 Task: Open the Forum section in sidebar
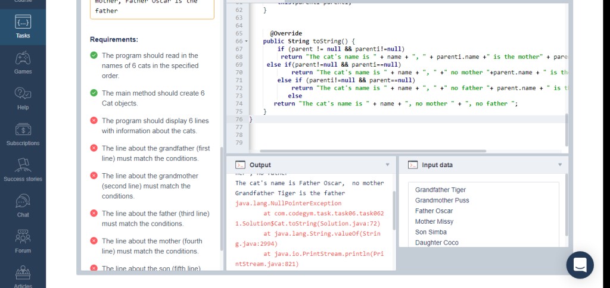(23, 242)
